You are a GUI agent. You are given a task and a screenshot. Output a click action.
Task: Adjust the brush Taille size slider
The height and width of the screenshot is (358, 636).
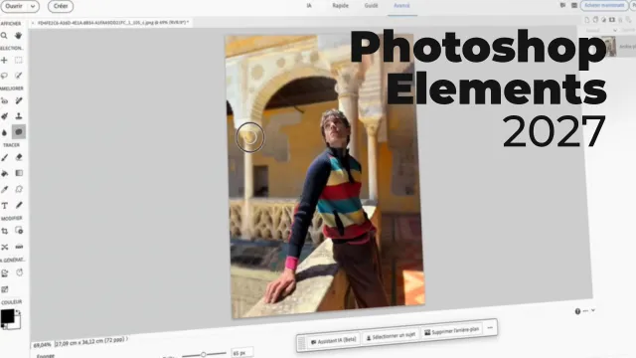(x=204, y=354)
